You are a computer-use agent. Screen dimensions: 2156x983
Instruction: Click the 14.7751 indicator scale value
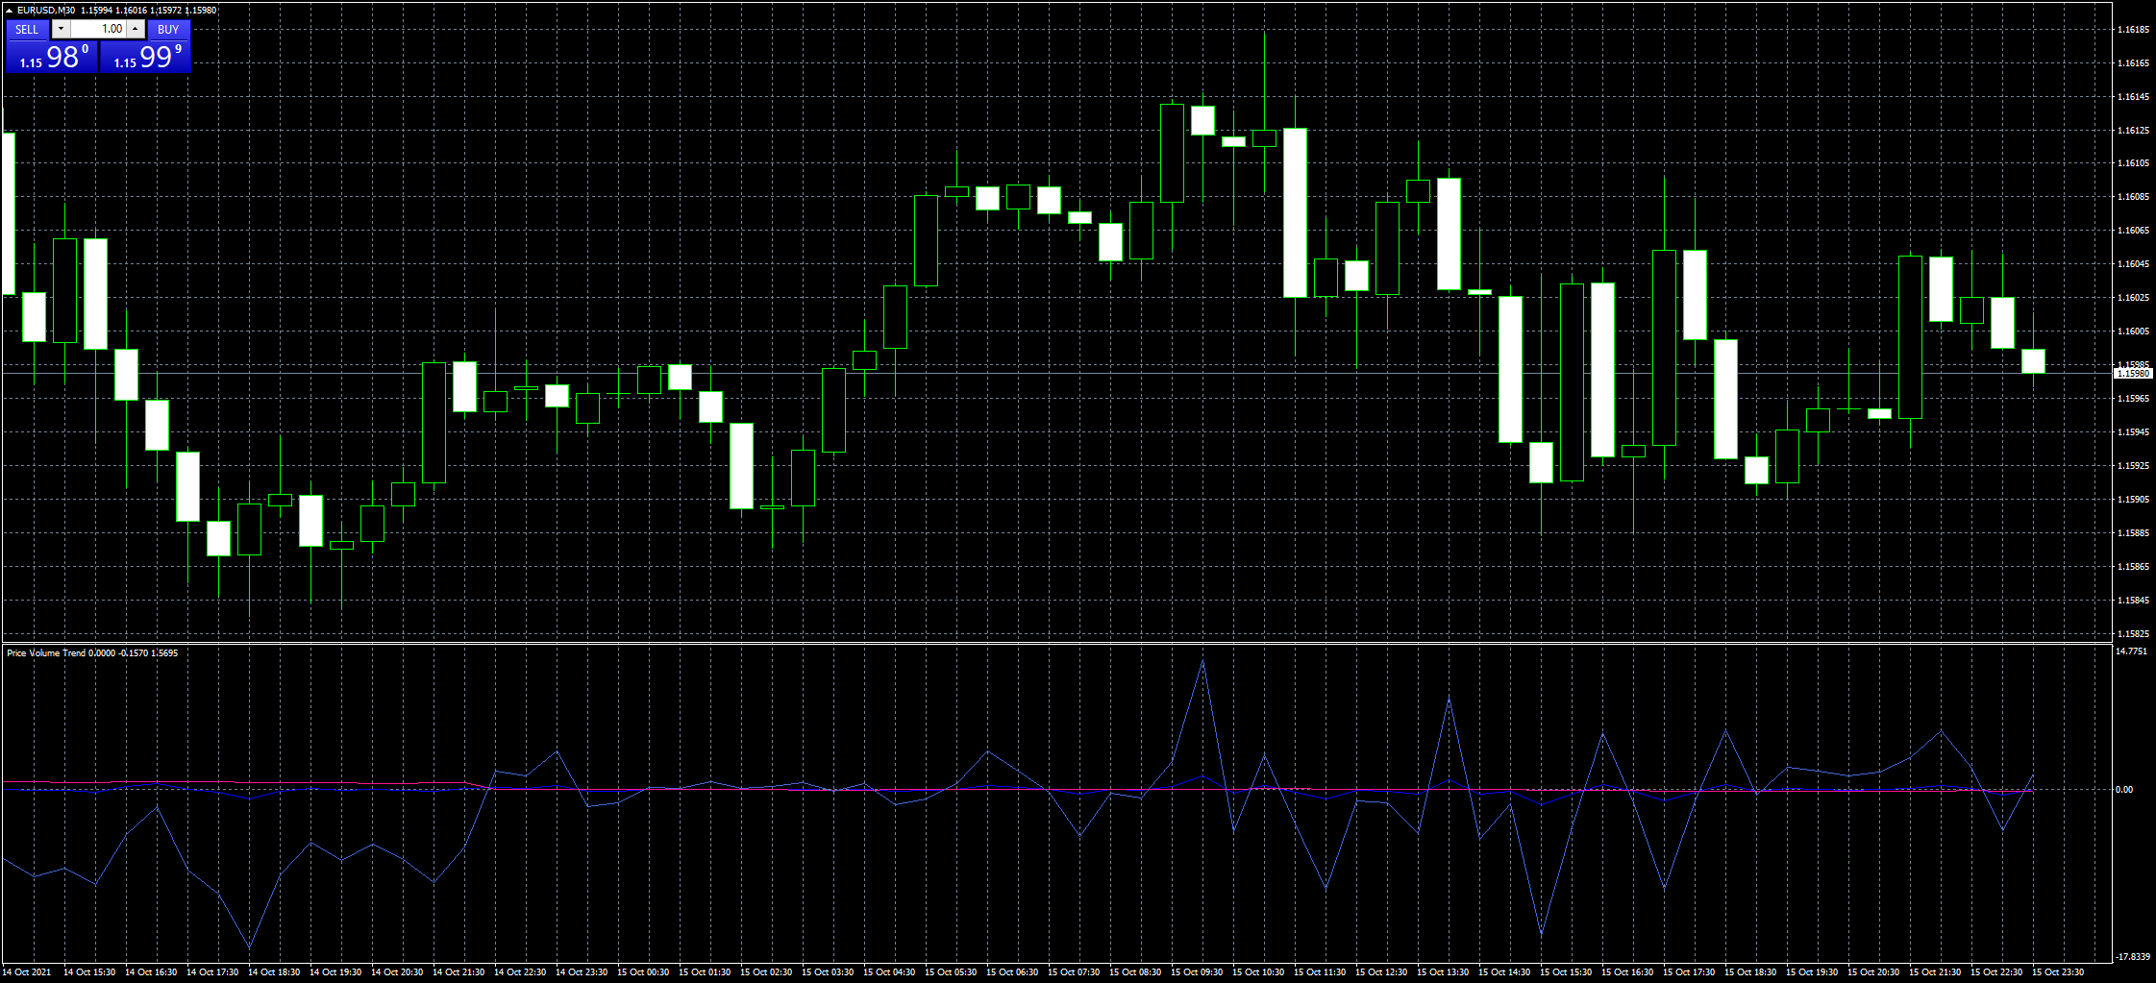click(2131, 651)
